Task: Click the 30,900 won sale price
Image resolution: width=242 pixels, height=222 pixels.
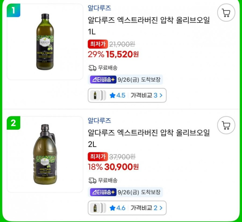Action: pyautogui.click(x=122, y=167)
